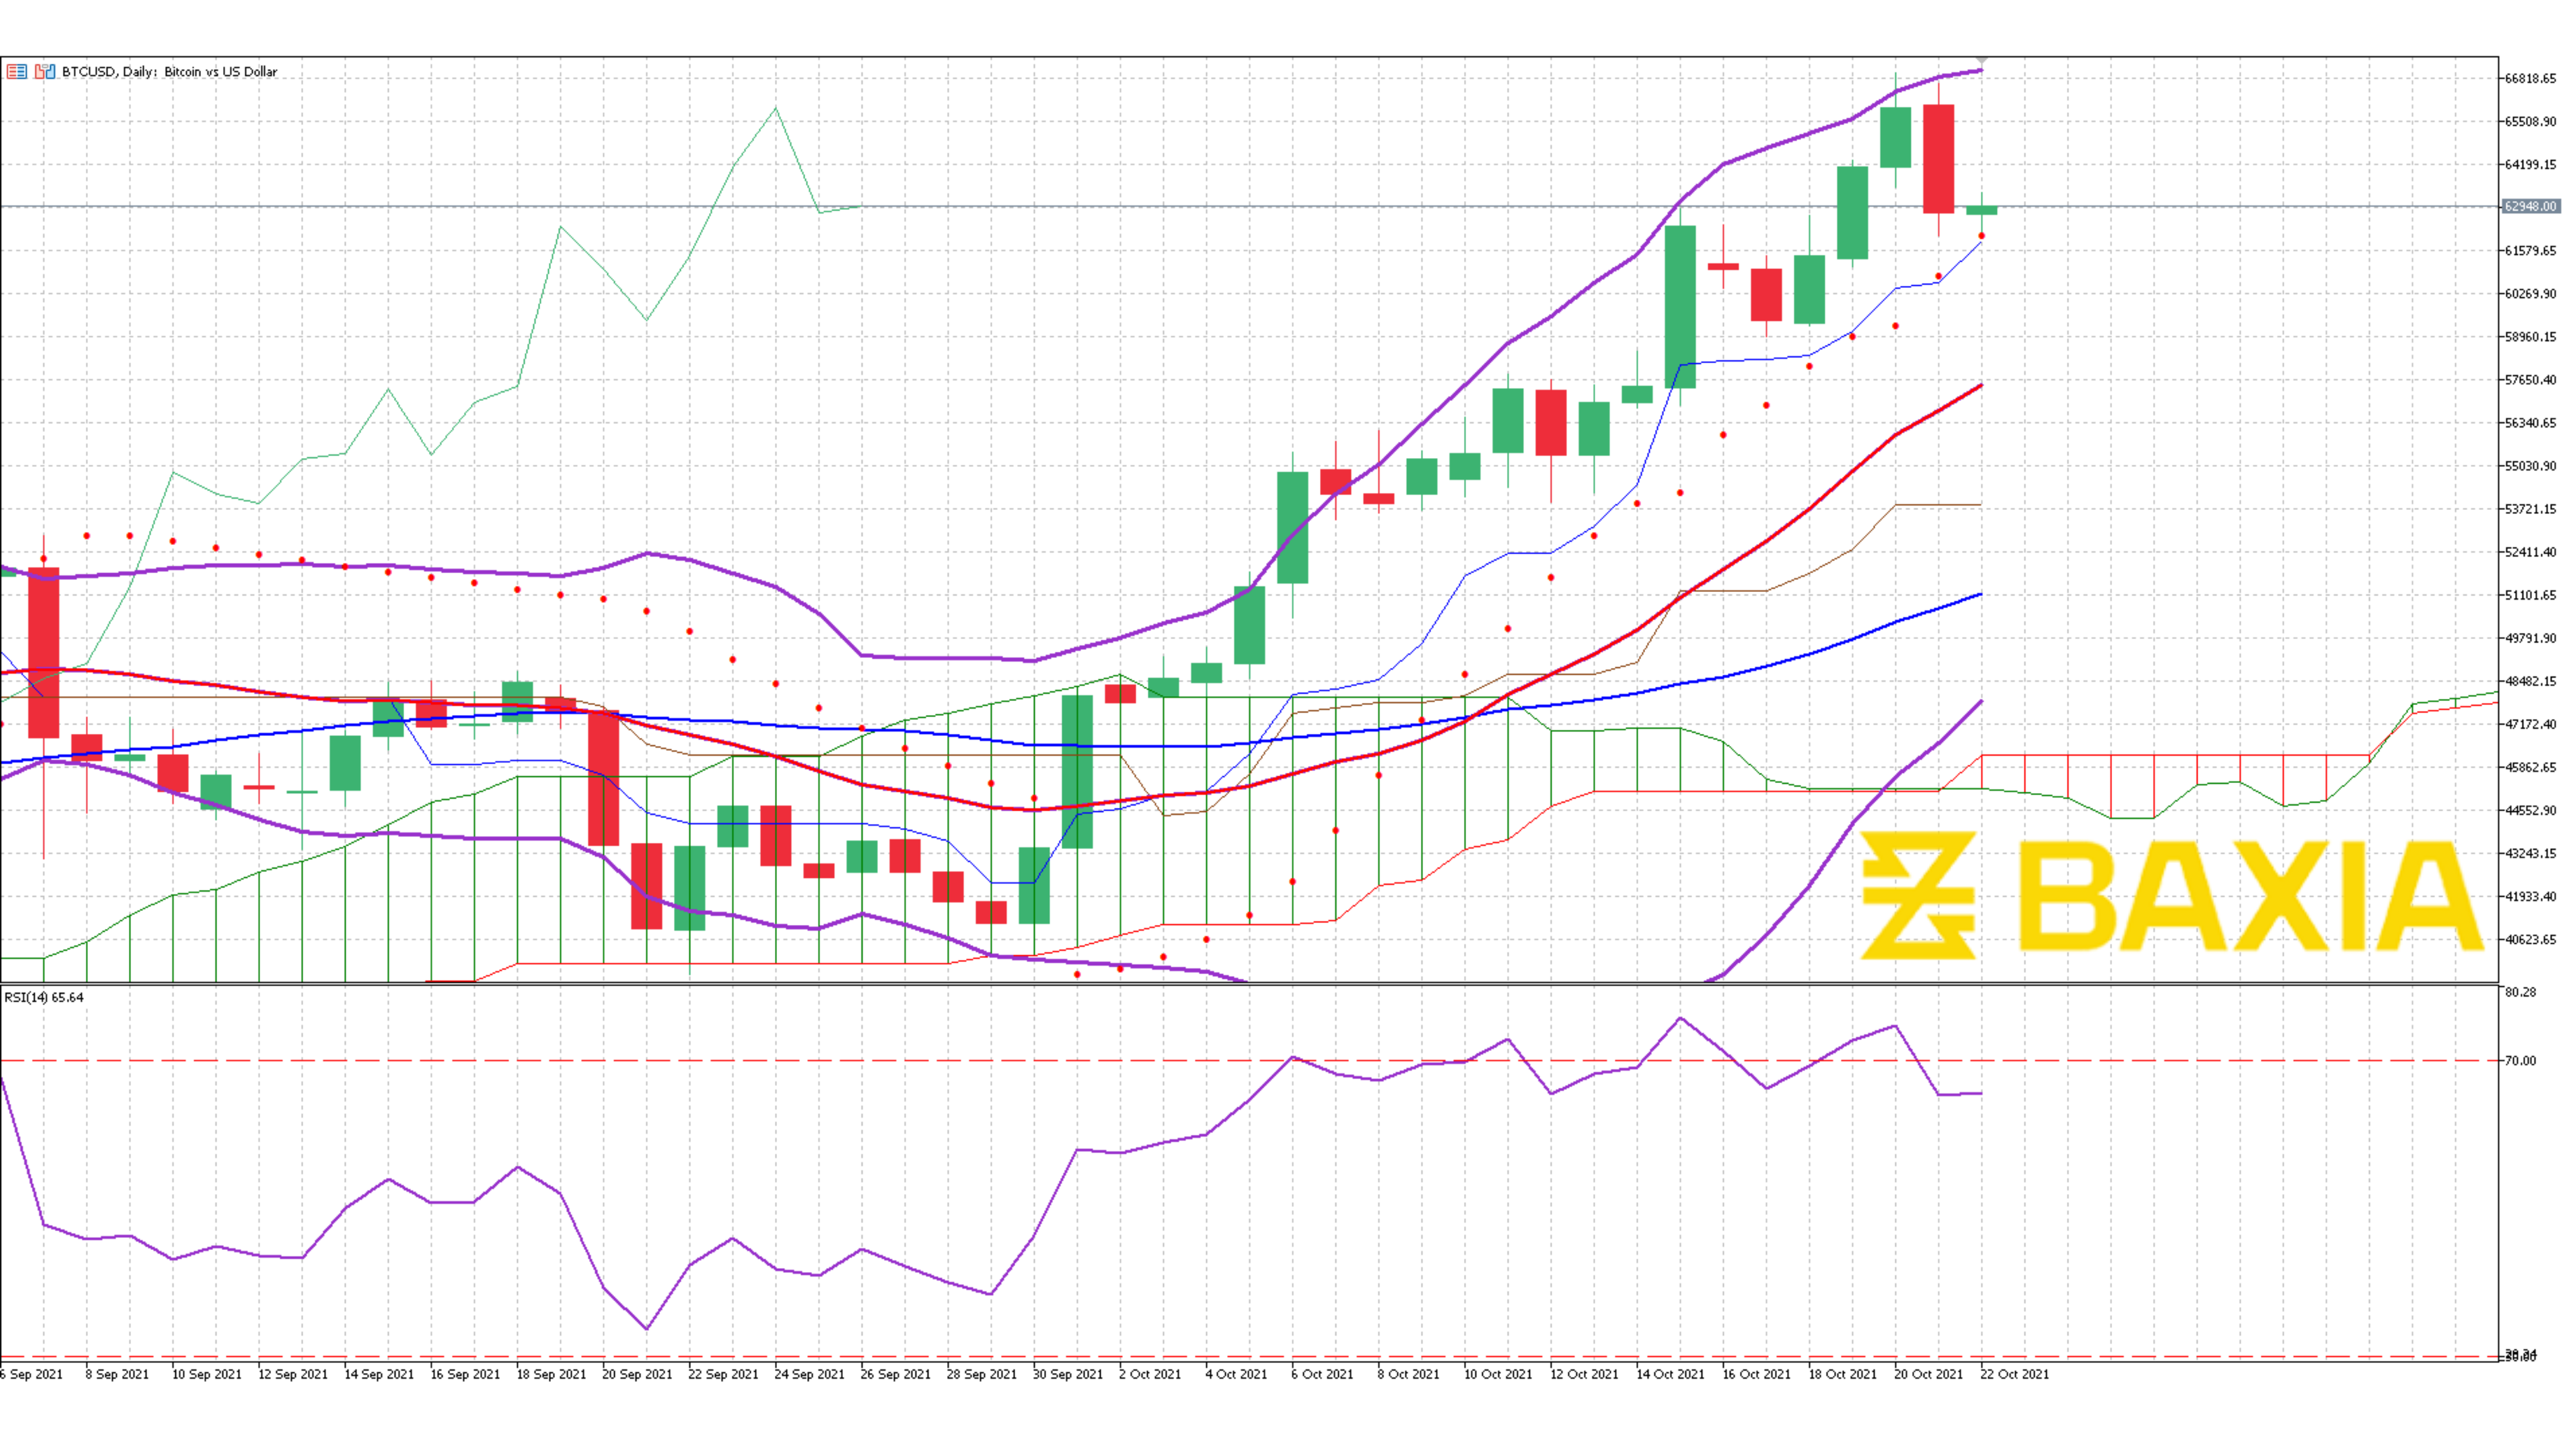Click the 64199.15 price axis label
Screen dimensions: 2576x1451
[2530, 164]
